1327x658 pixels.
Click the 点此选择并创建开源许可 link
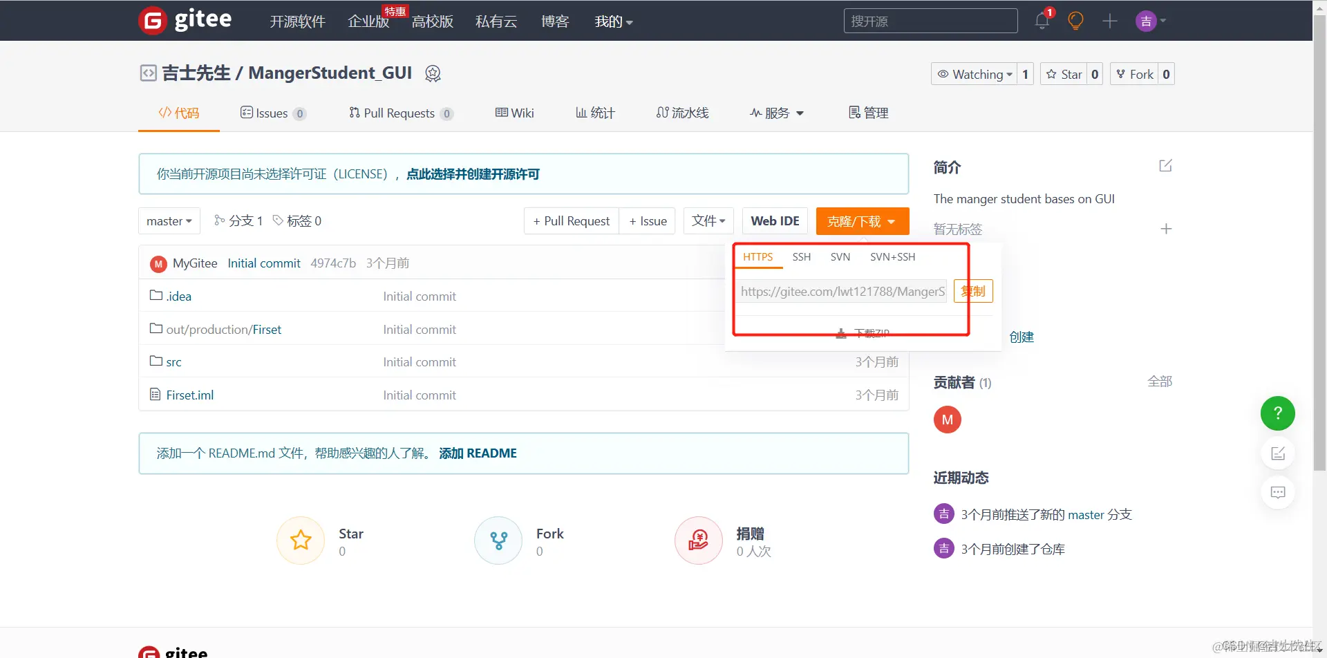point(473,174)
